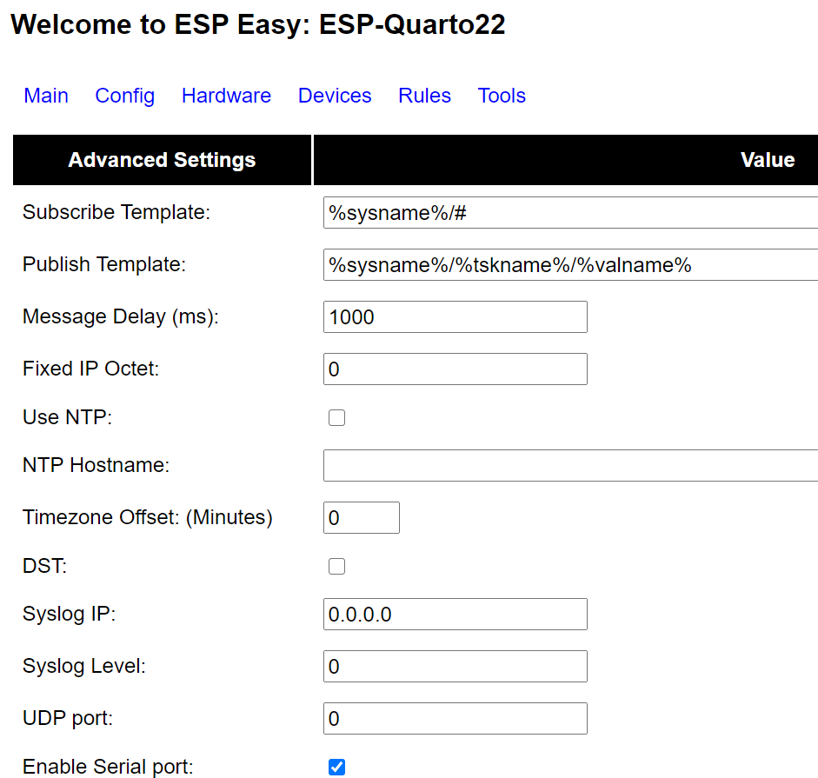The width and height of the screenshot is (818, 778).
Task: Disable the Enable Serial port option
Action: tap(336, 767)
